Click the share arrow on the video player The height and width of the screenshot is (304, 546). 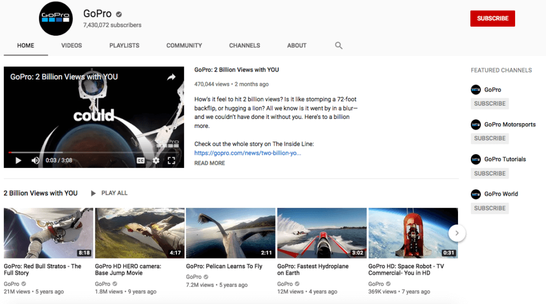(x=171, y=77)
